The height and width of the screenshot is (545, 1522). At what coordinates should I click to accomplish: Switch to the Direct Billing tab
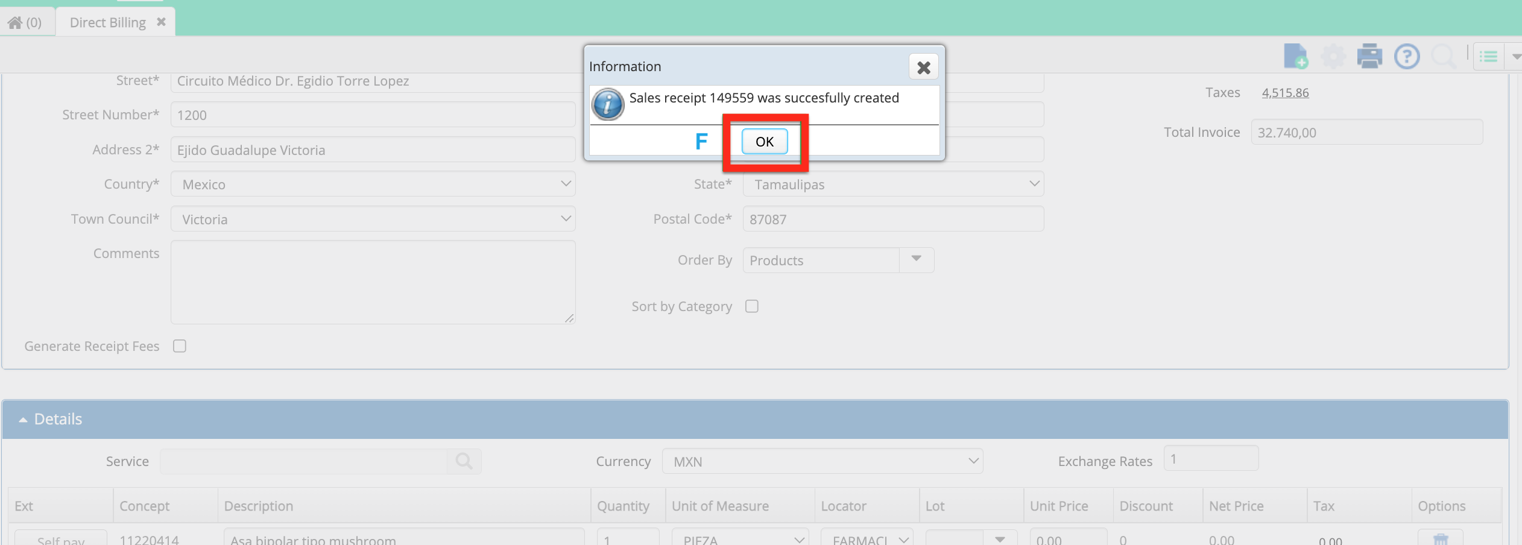point(108,22)
